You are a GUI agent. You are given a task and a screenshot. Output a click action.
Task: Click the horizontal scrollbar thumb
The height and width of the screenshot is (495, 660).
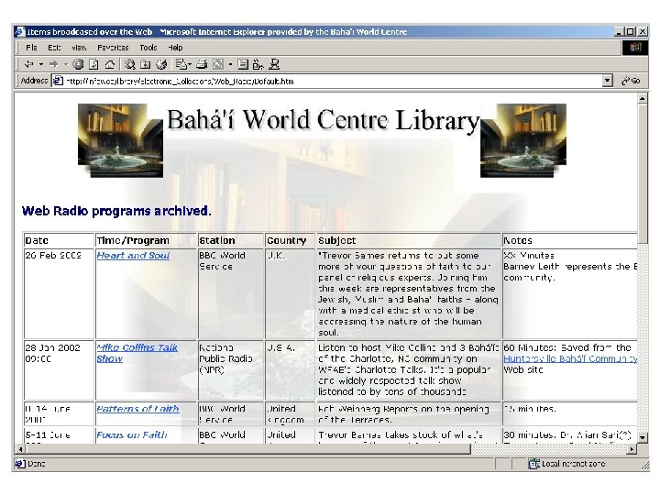point(247,449)
